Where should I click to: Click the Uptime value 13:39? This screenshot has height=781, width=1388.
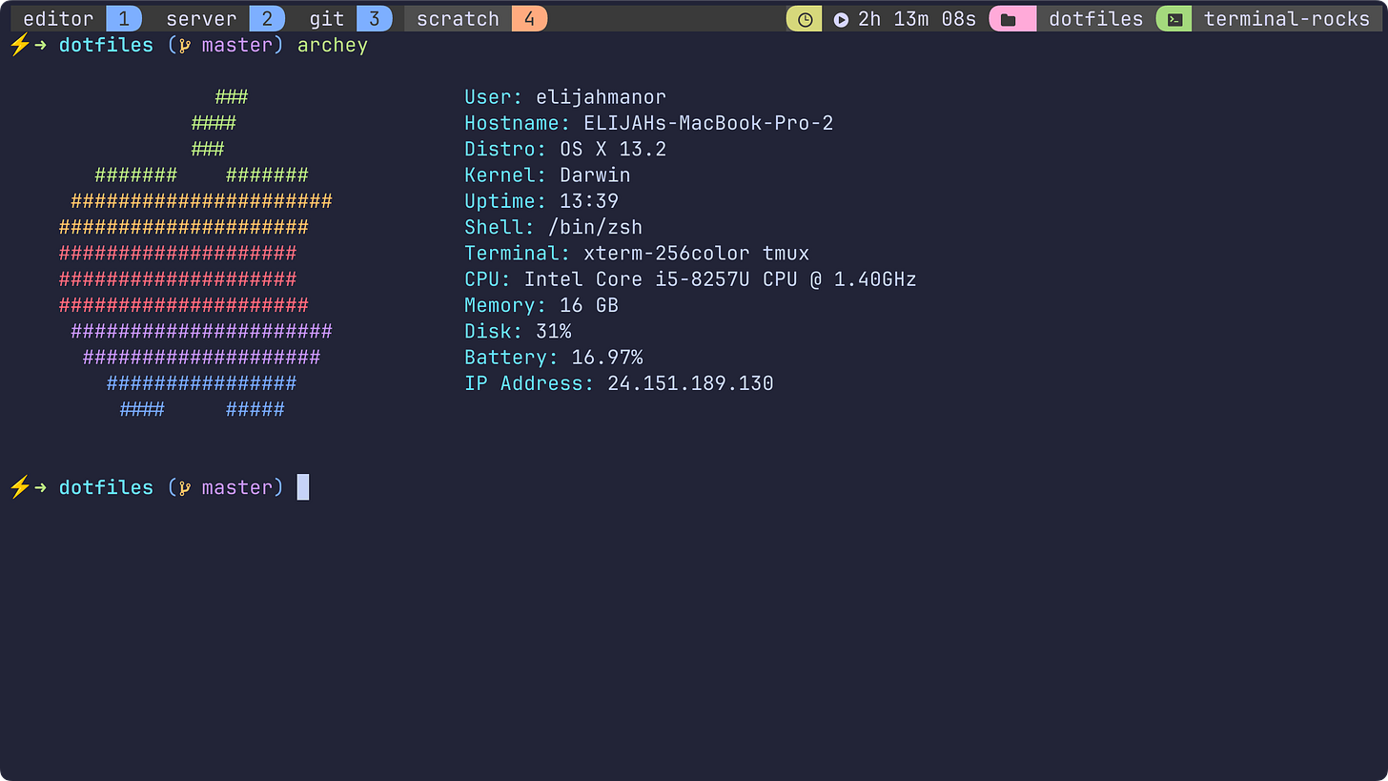tap(589, 201)
